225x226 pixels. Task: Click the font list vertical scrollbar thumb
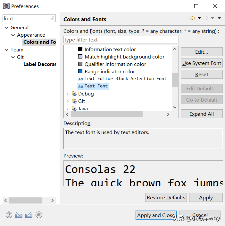pyautogui.click(x=175, y=80)
